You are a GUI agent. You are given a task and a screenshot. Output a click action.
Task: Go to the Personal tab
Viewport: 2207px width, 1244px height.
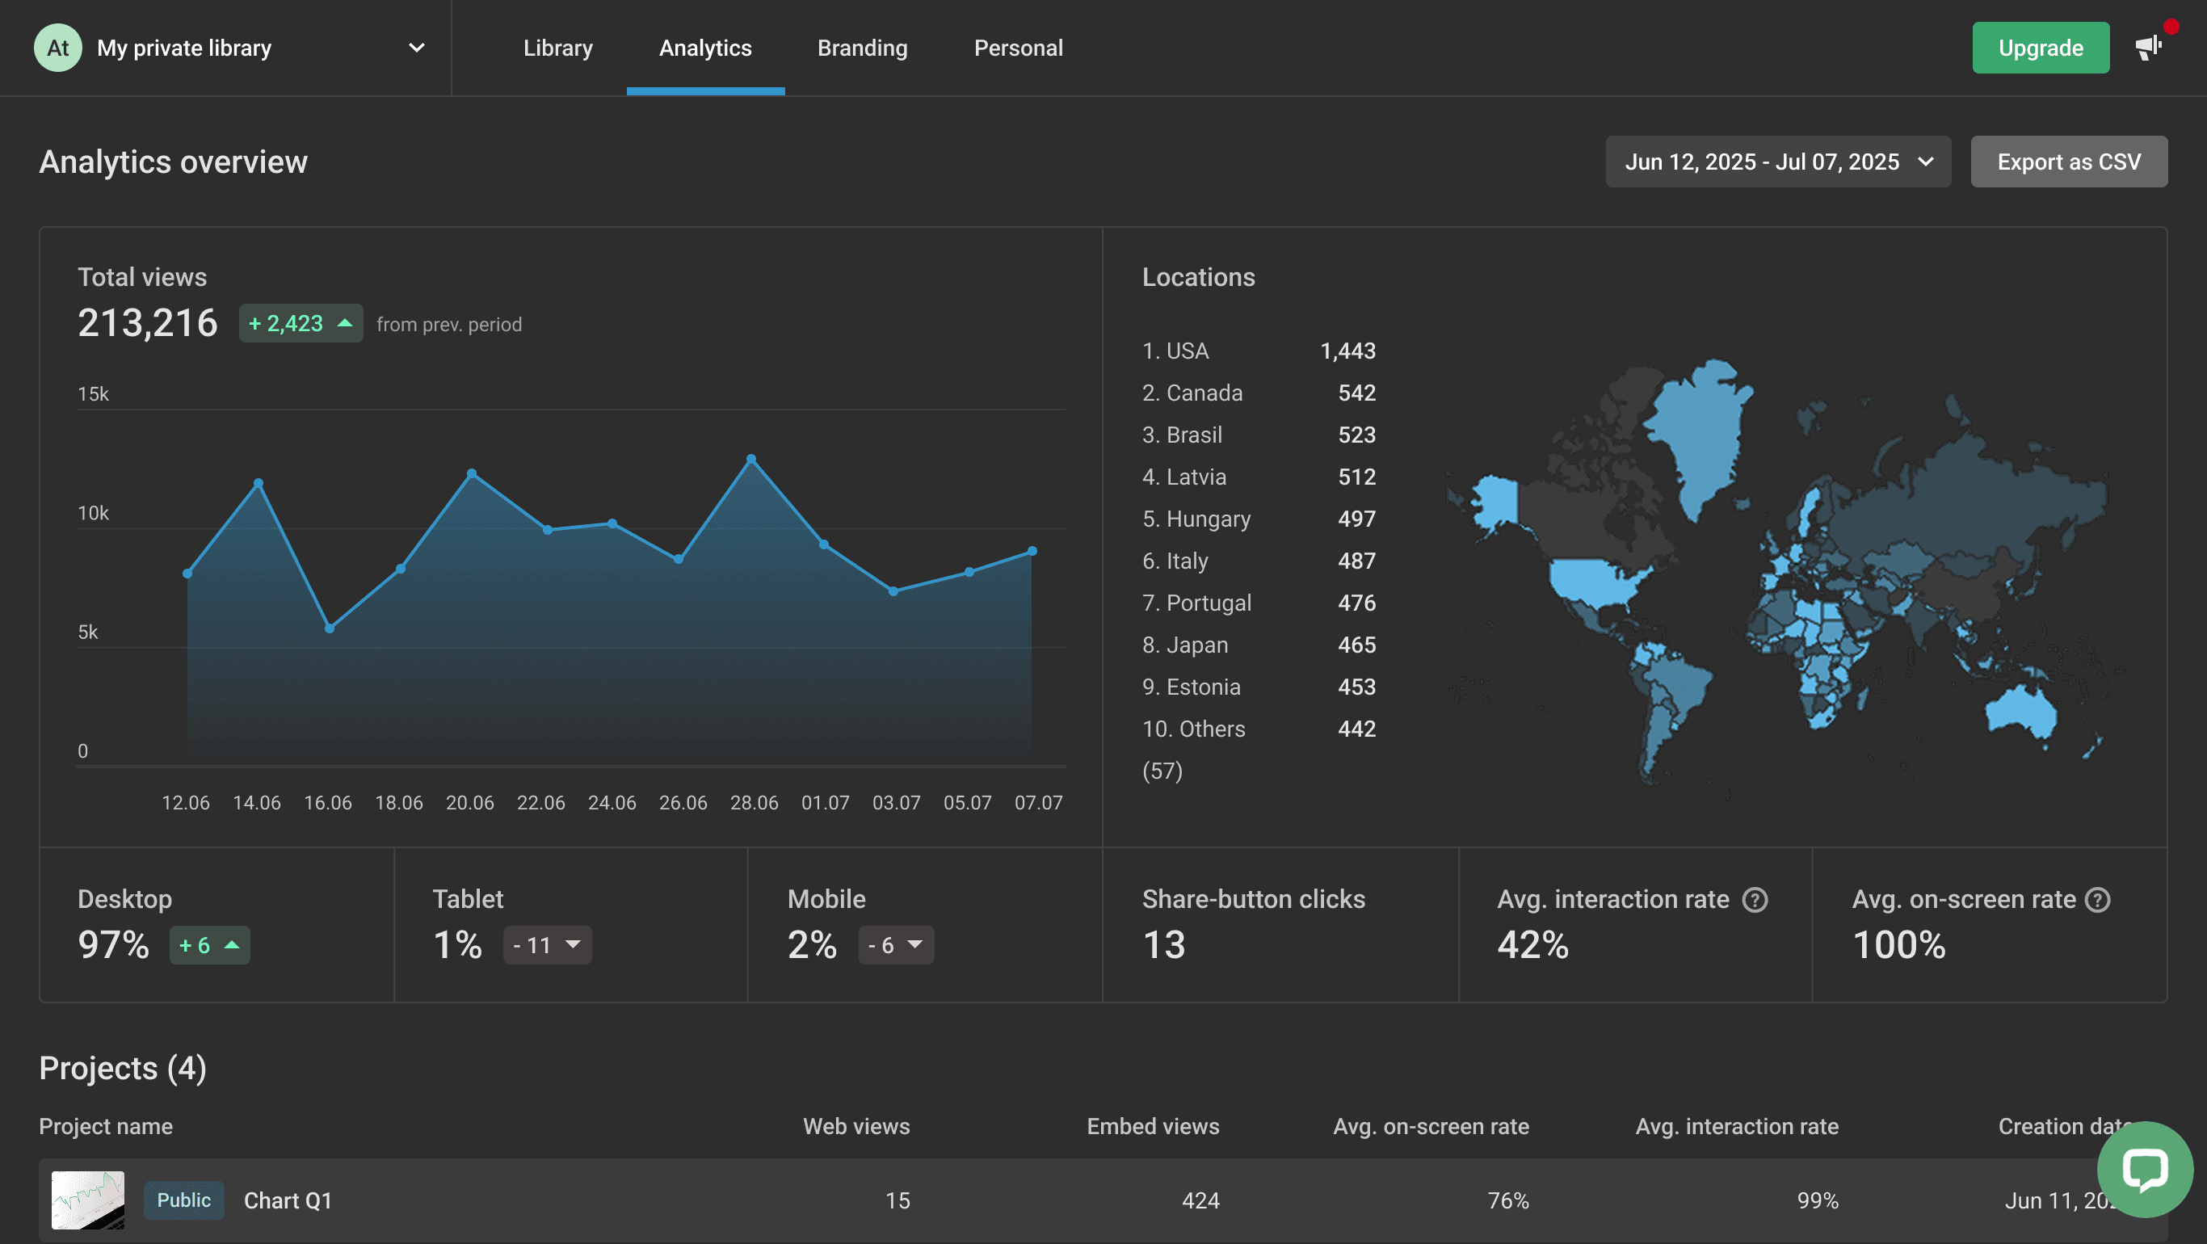click(x=1018, y=48)
